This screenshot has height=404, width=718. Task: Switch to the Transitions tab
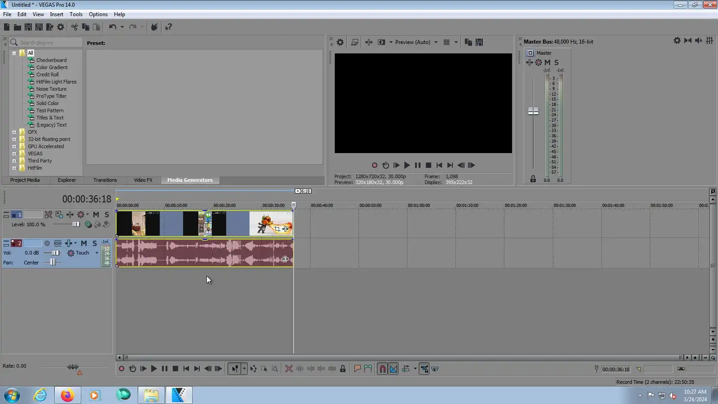point(105,180)
